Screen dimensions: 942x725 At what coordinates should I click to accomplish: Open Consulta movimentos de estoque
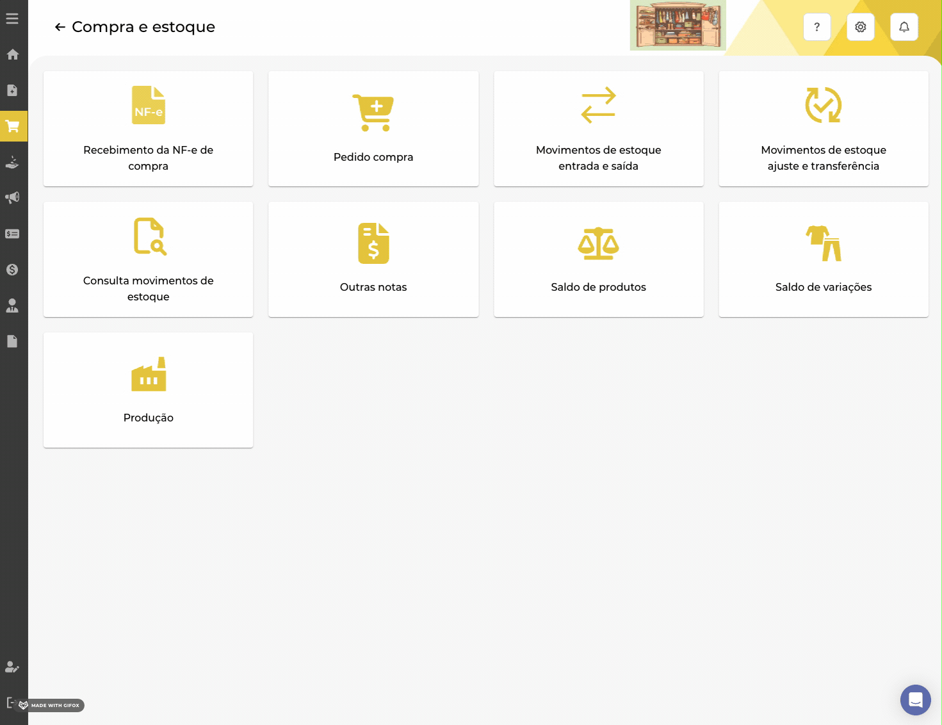point(148,259)
